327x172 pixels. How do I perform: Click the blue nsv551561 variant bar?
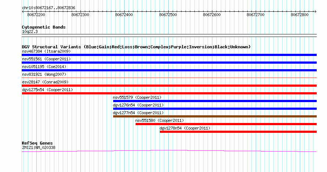point(169,63)
